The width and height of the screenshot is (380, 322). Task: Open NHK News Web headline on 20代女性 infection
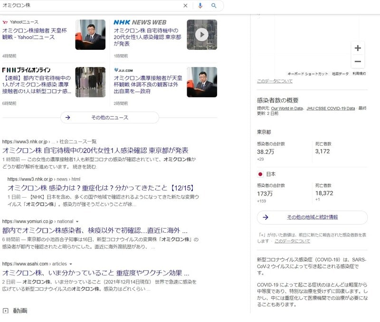(147, 37)
